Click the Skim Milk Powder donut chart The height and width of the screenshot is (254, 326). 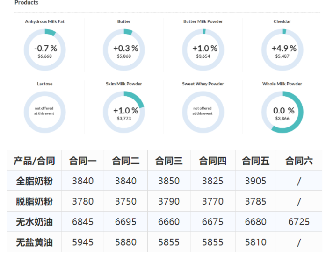pyautogui.click(x=124, y=112)
